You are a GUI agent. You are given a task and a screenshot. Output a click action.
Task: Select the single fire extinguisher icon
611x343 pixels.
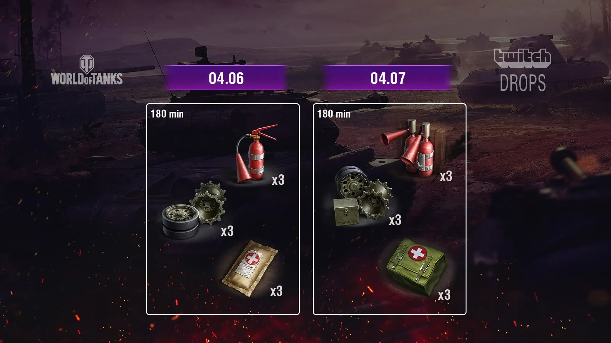[256, 154]
